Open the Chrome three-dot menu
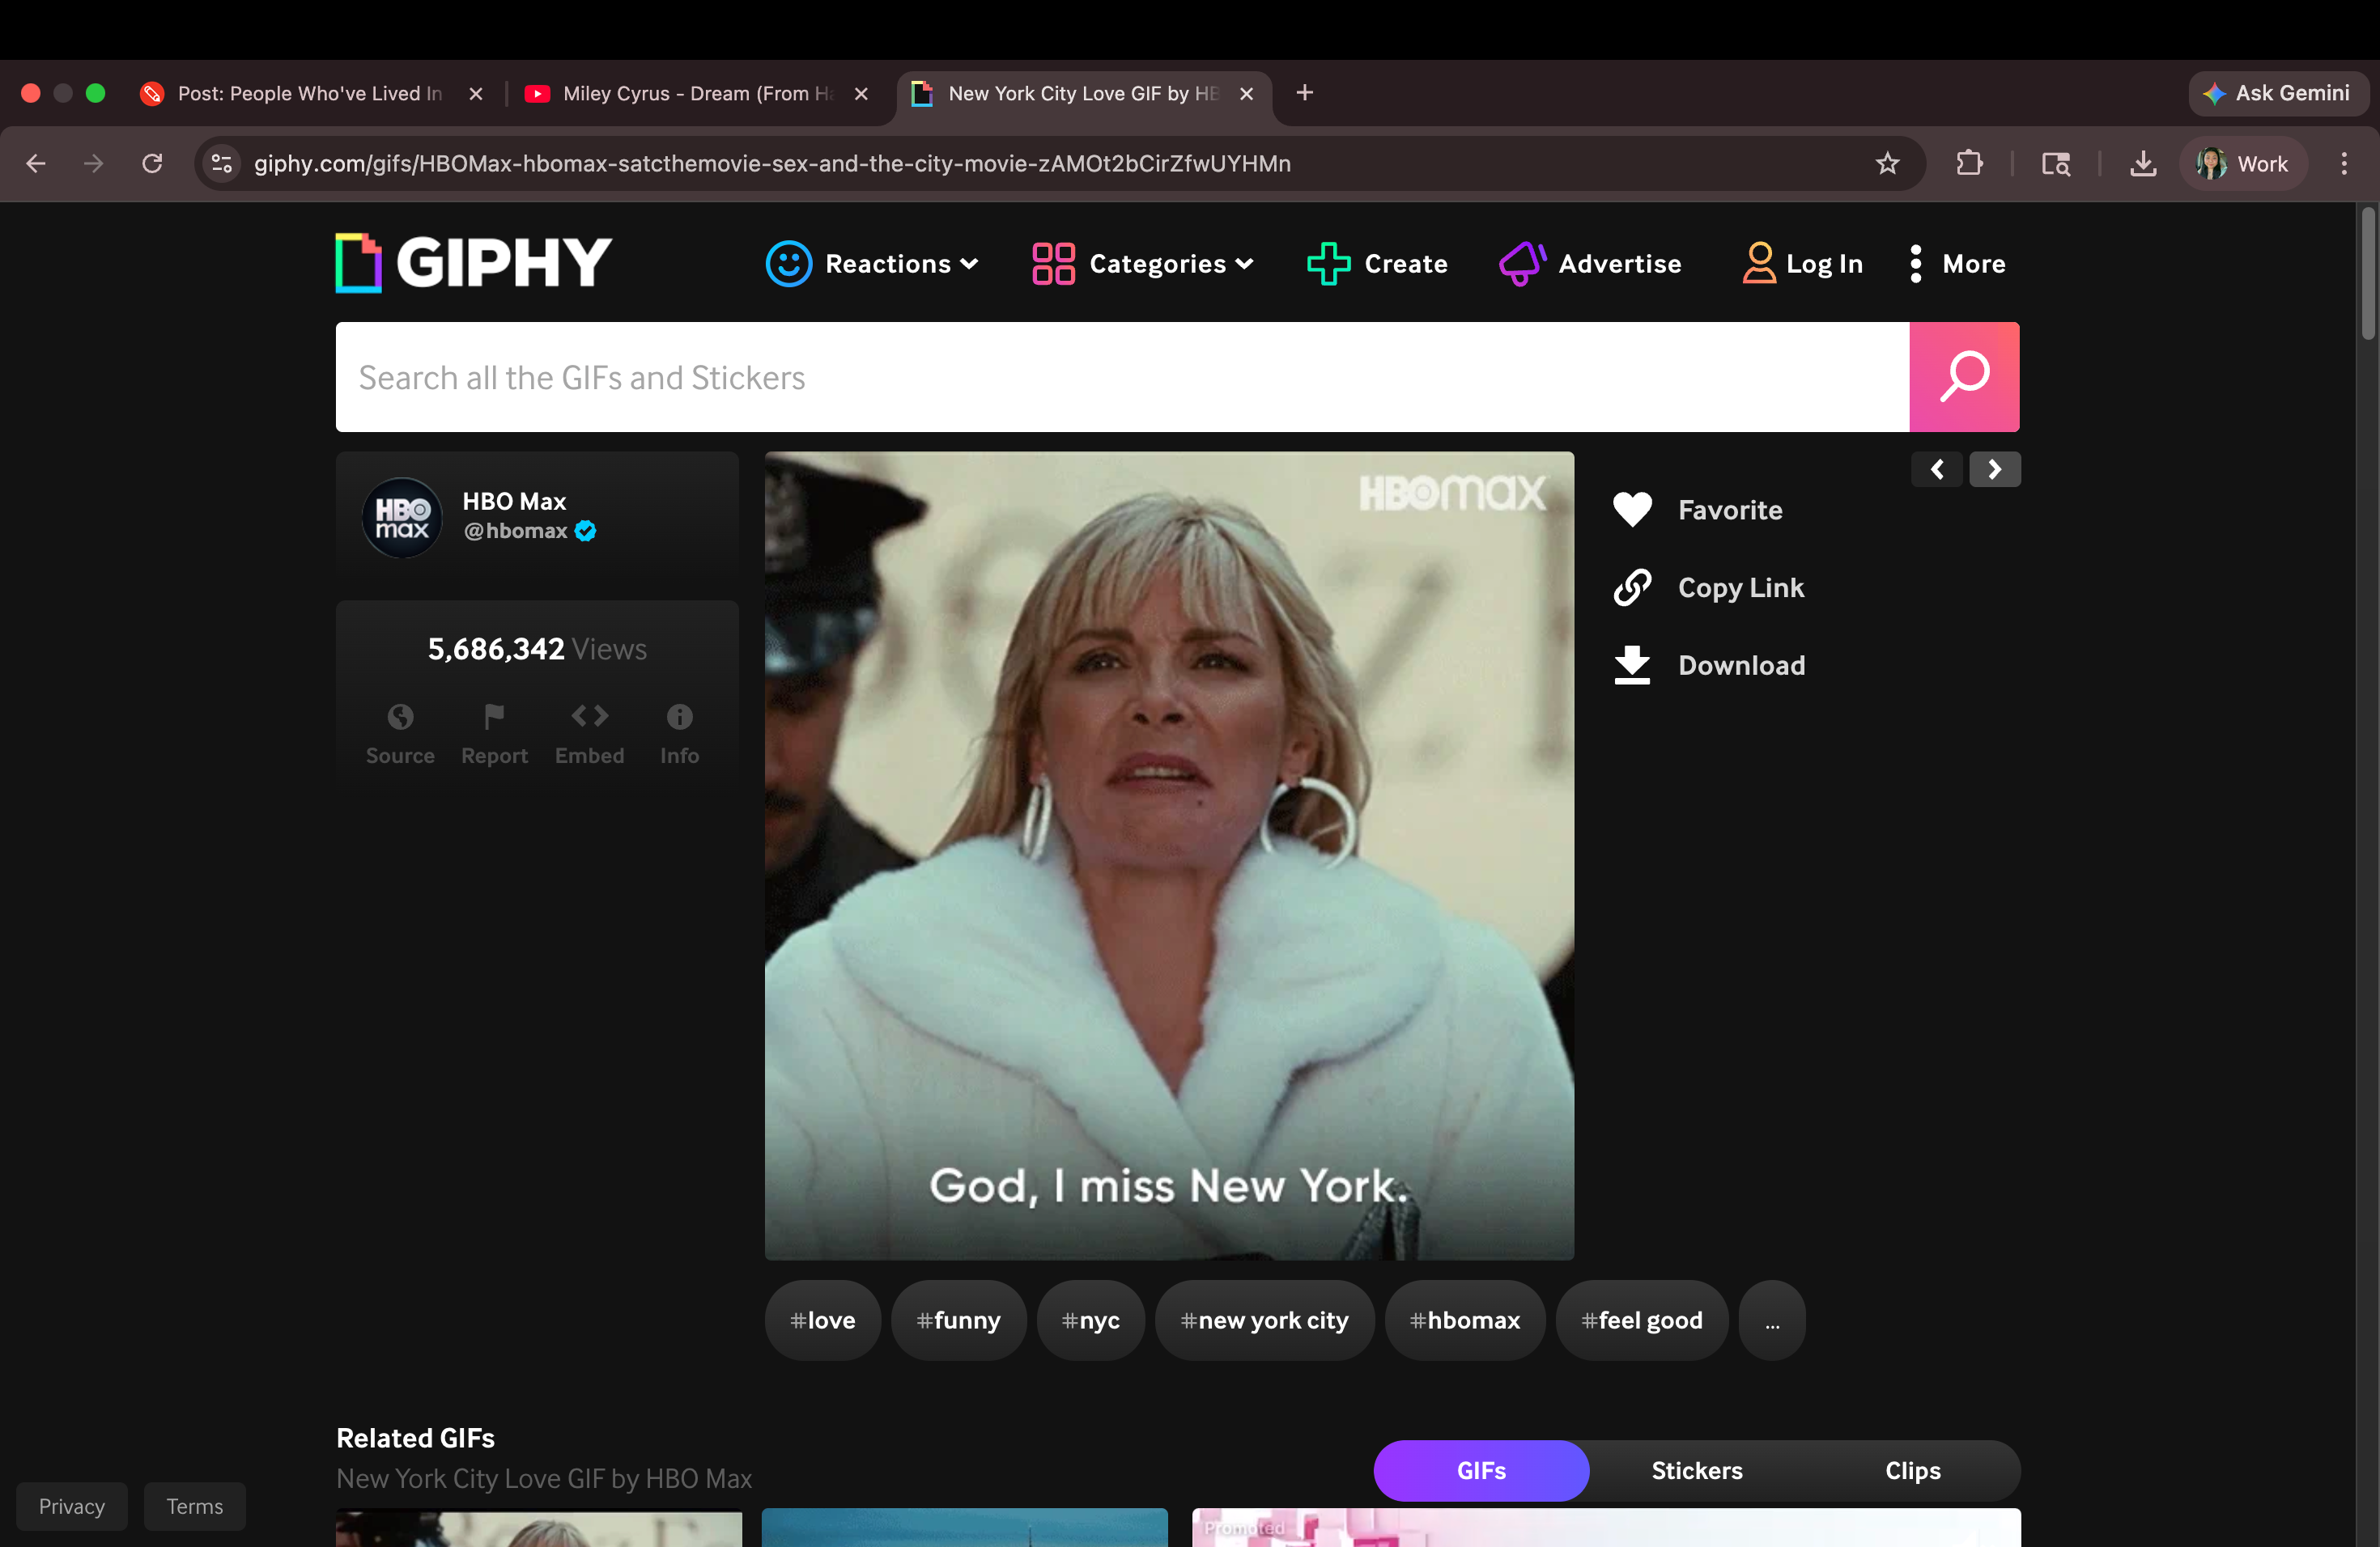The width and height of the screenshot is (2380, 1547). pyautogui.click(x=2344, y=163)
